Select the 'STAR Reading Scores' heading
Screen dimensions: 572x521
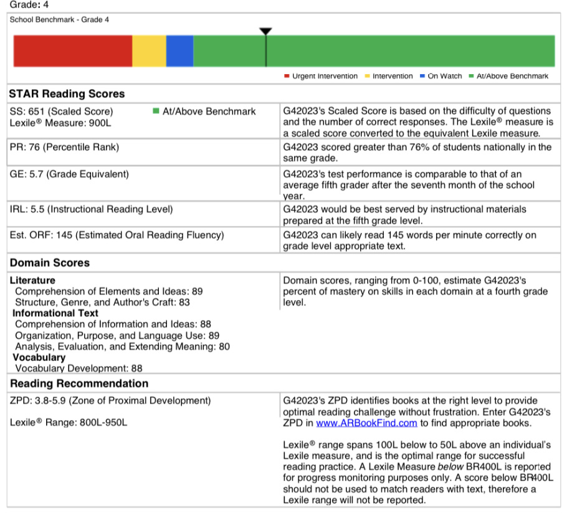(67, 93)
